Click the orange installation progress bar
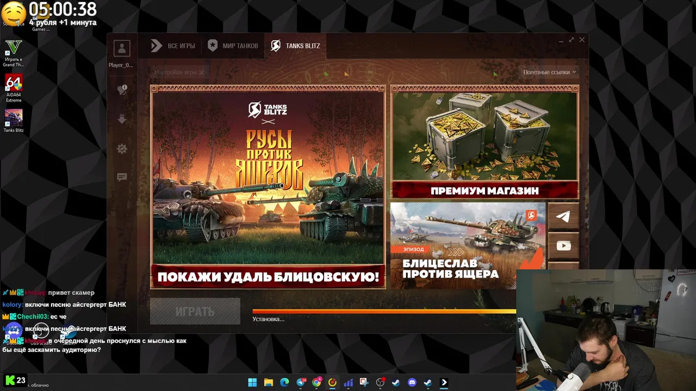This screenshot has width=696, height=391. [x=384, y=311]
